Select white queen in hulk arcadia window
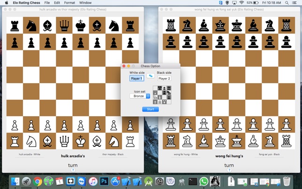Screen dimensions: 302x189 point(64,141)
